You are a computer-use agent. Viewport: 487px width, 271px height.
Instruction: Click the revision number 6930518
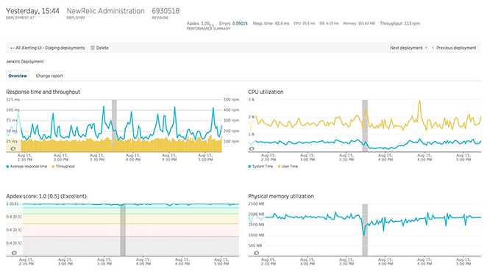tap(166, 11)
